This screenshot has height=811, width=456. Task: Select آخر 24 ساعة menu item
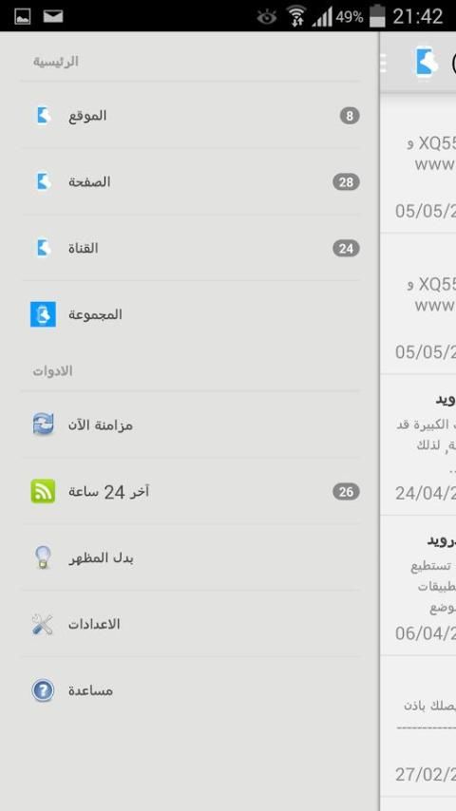[190, 491]
